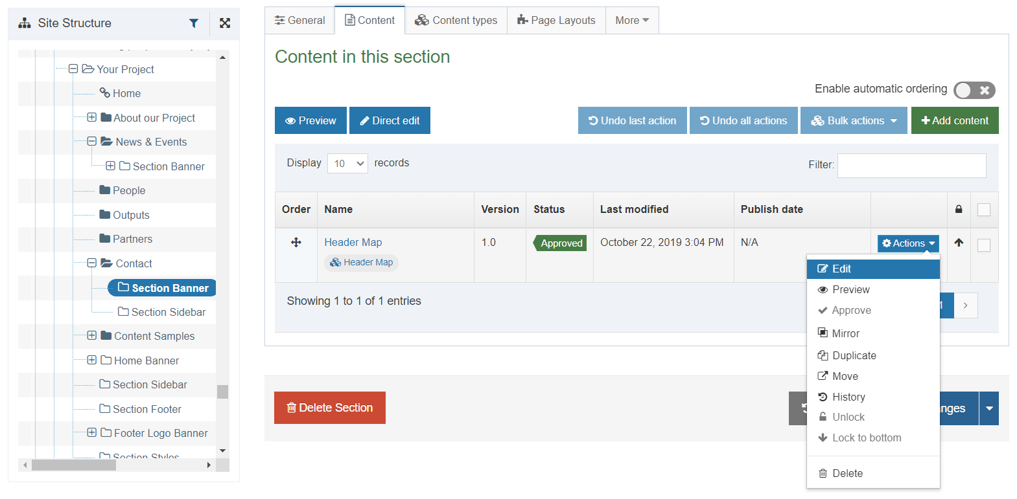Click the up arrow icon in Header Map row
The height and width of the screenshot is (499, 1017).
[x=959, y=243]
